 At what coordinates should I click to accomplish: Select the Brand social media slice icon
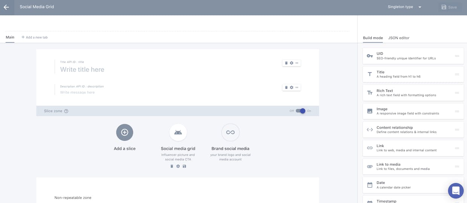pos(230,132)
